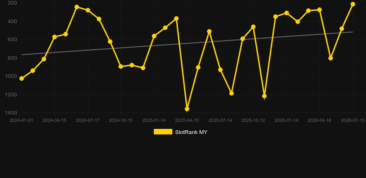Click the 600 y-axis label
Image resolution: width=366 pixels, height=178 pixels.
tap(12, 40)
